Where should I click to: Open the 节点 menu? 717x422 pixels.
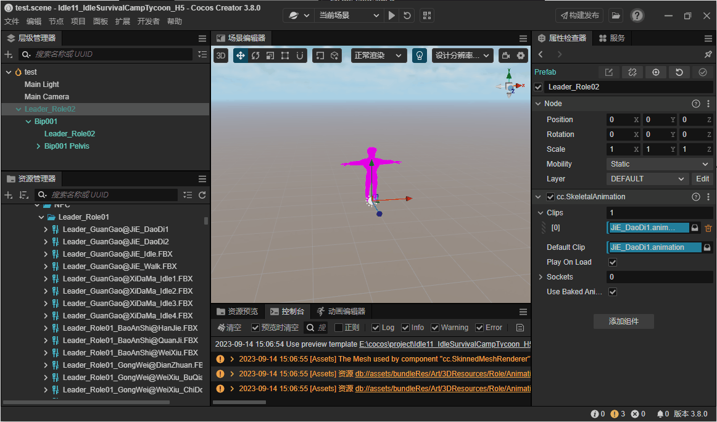pyautogui.click(x=56, y=22)
